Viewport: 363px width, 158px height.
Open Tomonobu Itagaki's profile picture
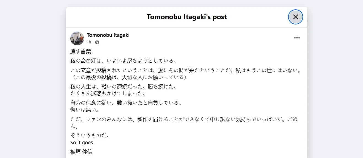pos(77,38)
